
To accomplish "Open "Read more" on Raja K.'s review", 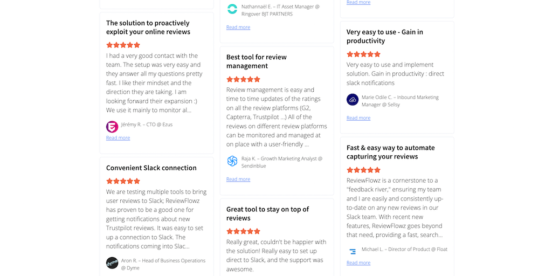I will (x=238, y=180).
